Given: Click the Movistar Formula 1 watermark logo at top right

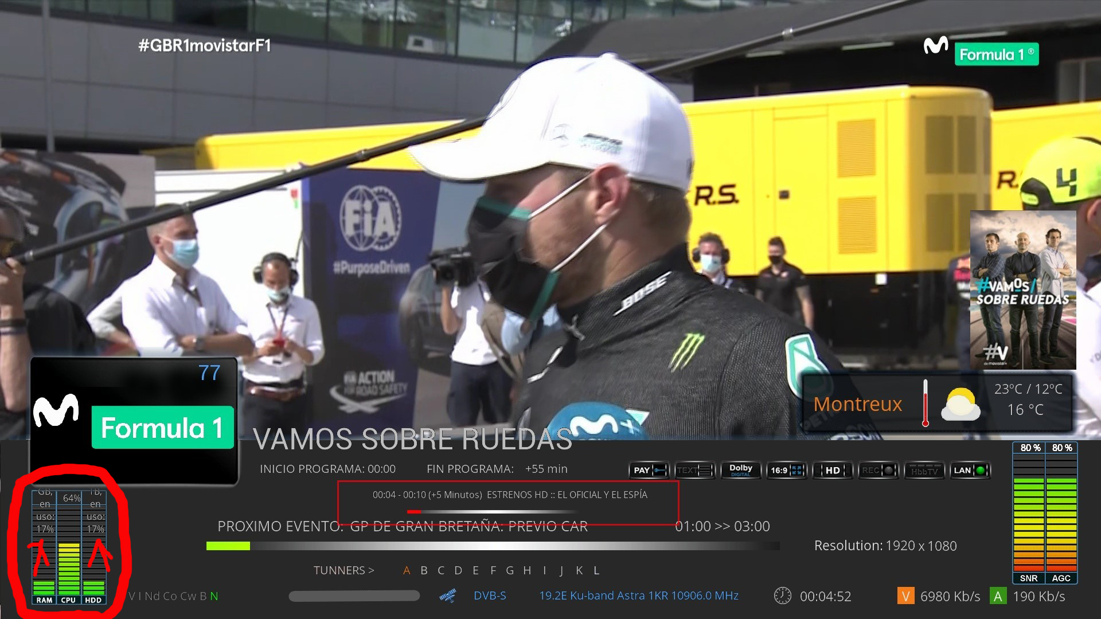Looking at the screenshot, I should click(x=981, y=52).
